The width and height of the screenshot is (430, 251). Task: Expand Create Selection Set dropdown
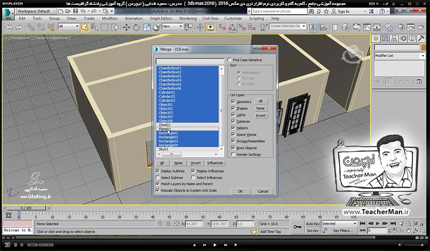pyautogui.click(x=304, y=26)
